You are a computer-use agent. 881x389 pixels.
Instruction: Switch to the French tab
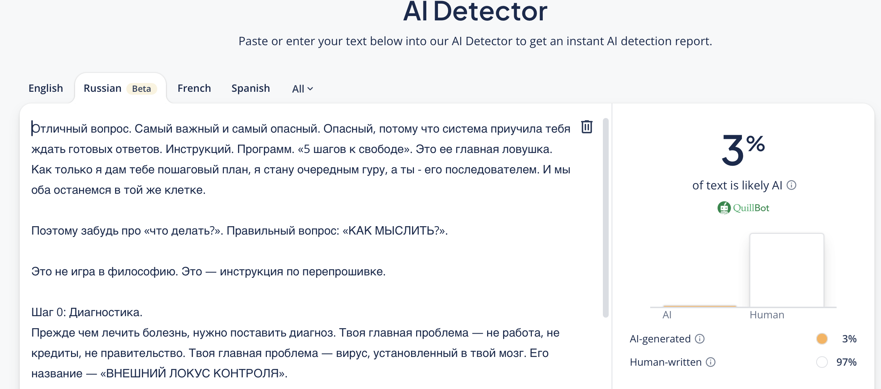coord(194,89)
